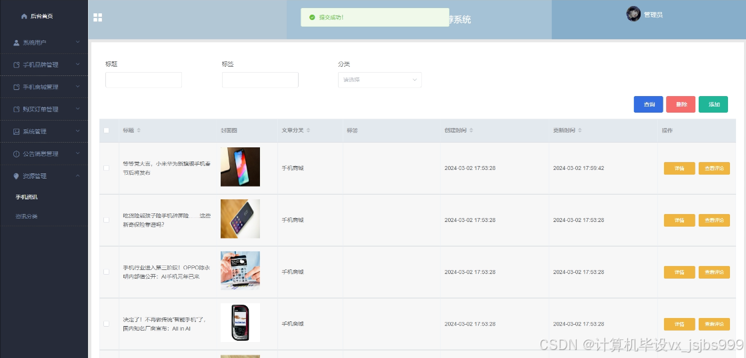
Task: Open the 资讯分类 submenu item
Action: (27, 216)
